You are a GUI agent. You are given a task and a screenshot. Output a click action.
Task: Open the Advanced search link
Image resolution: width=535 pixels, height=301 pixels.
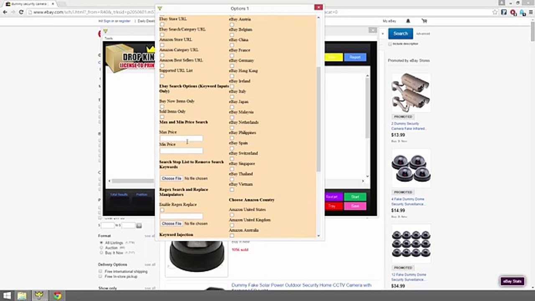coord(423,34)
